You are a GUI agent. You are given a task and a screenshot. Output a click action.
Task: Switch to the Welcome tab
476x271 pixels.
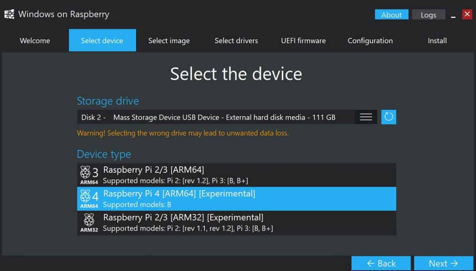35,40
